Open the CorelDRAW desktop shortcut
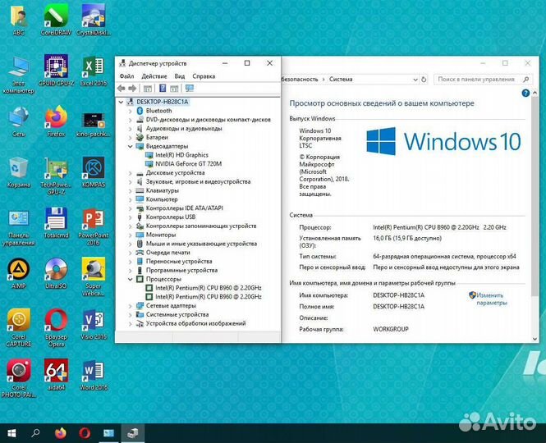 (x=56, y=20)
